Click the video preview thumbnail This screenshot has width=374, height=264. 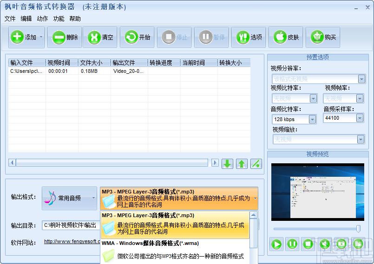click(318, 192)
